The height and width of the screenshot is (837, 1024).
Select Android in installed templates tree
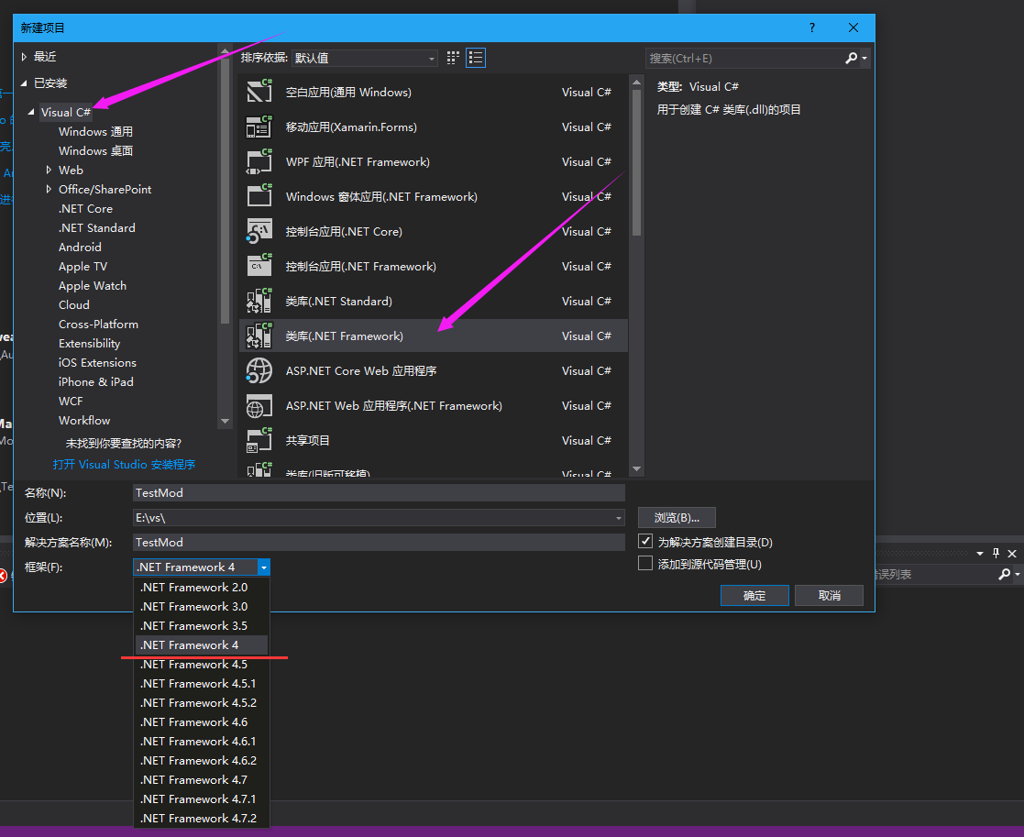(x=80, y=247)
